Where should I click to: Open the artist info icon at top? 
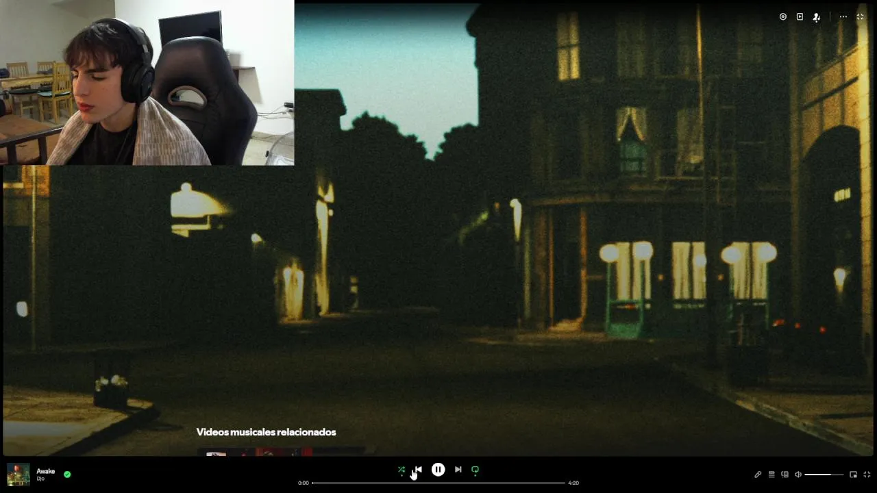point(816,17)
